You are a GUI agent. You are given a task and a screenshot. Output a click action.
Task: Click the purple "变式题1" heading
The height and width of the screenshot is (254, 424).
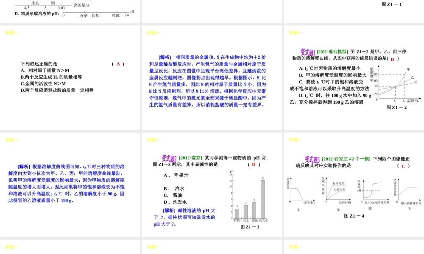(x=308, y=52)
